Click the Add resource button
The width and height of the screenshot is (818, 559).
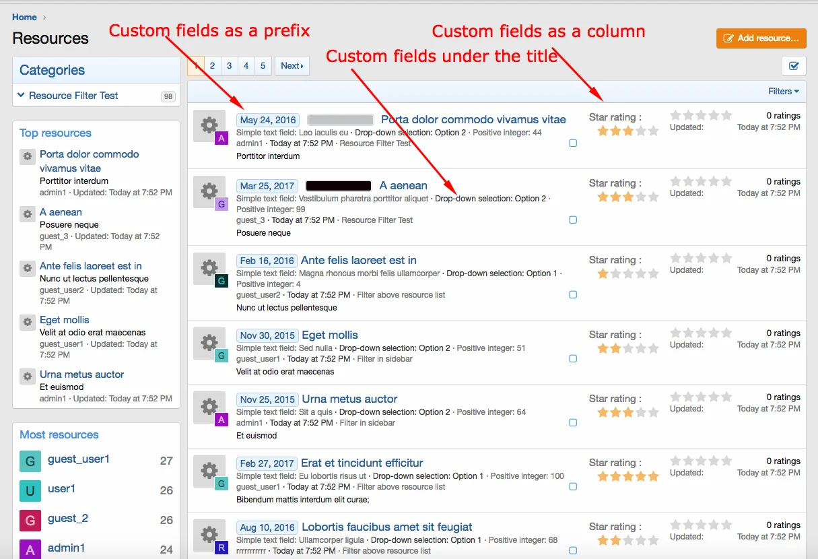point(761,38)
